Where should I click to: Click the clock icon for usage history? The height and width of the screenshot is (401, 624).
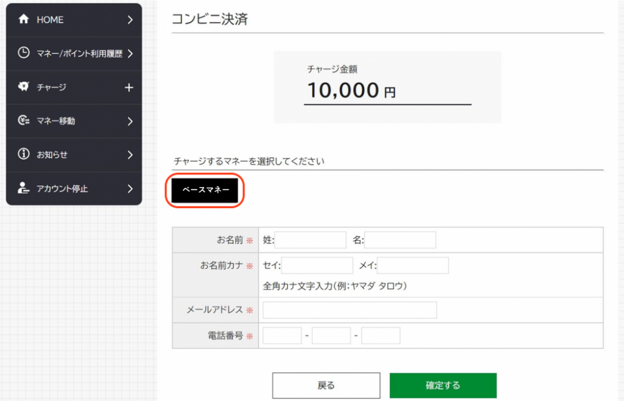pos(24,53)
